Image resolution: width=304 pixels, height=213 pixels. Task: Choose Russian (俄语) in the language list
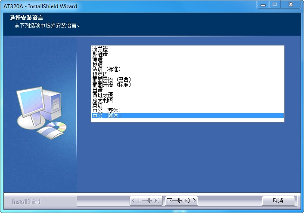tap(97, 64)
